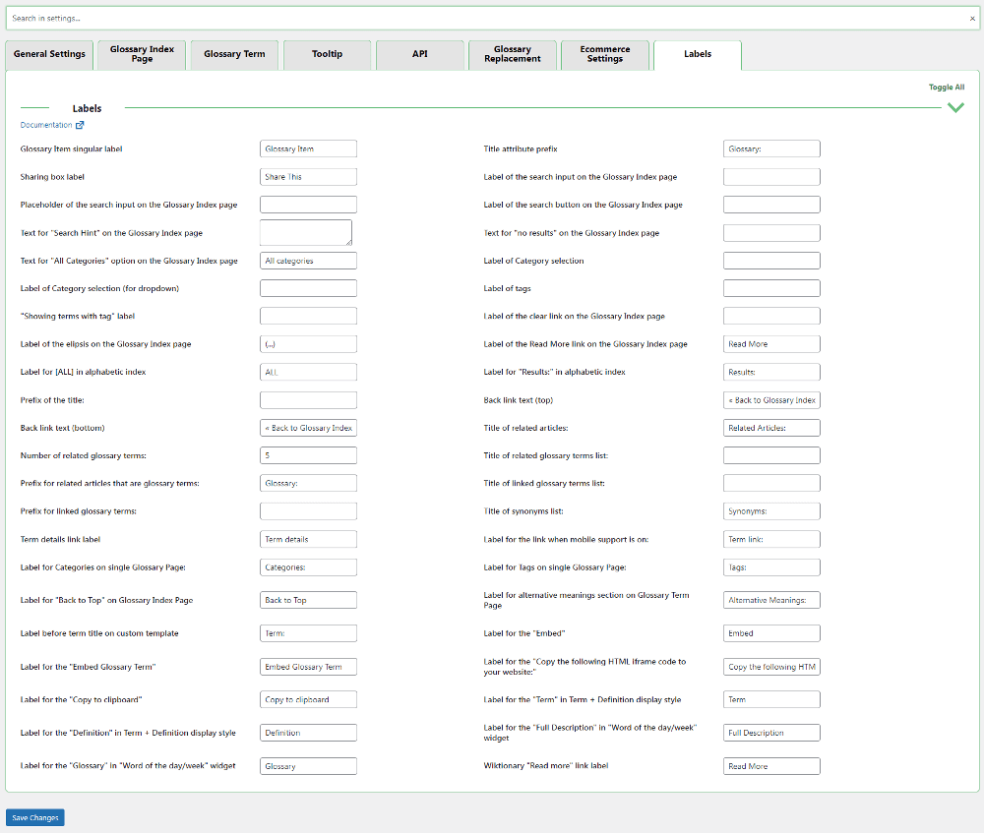Click the external link icon beside Documentation
Image resolution: width=984 pixels, height=833 pixels.
[80, 126]
